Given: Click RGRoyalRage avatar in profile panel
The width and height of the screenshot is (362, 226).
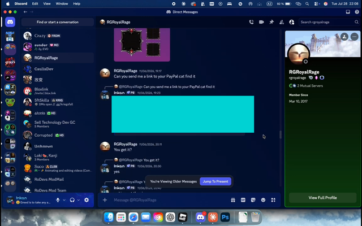Looking at the screenshot, I should click(299, 54).
